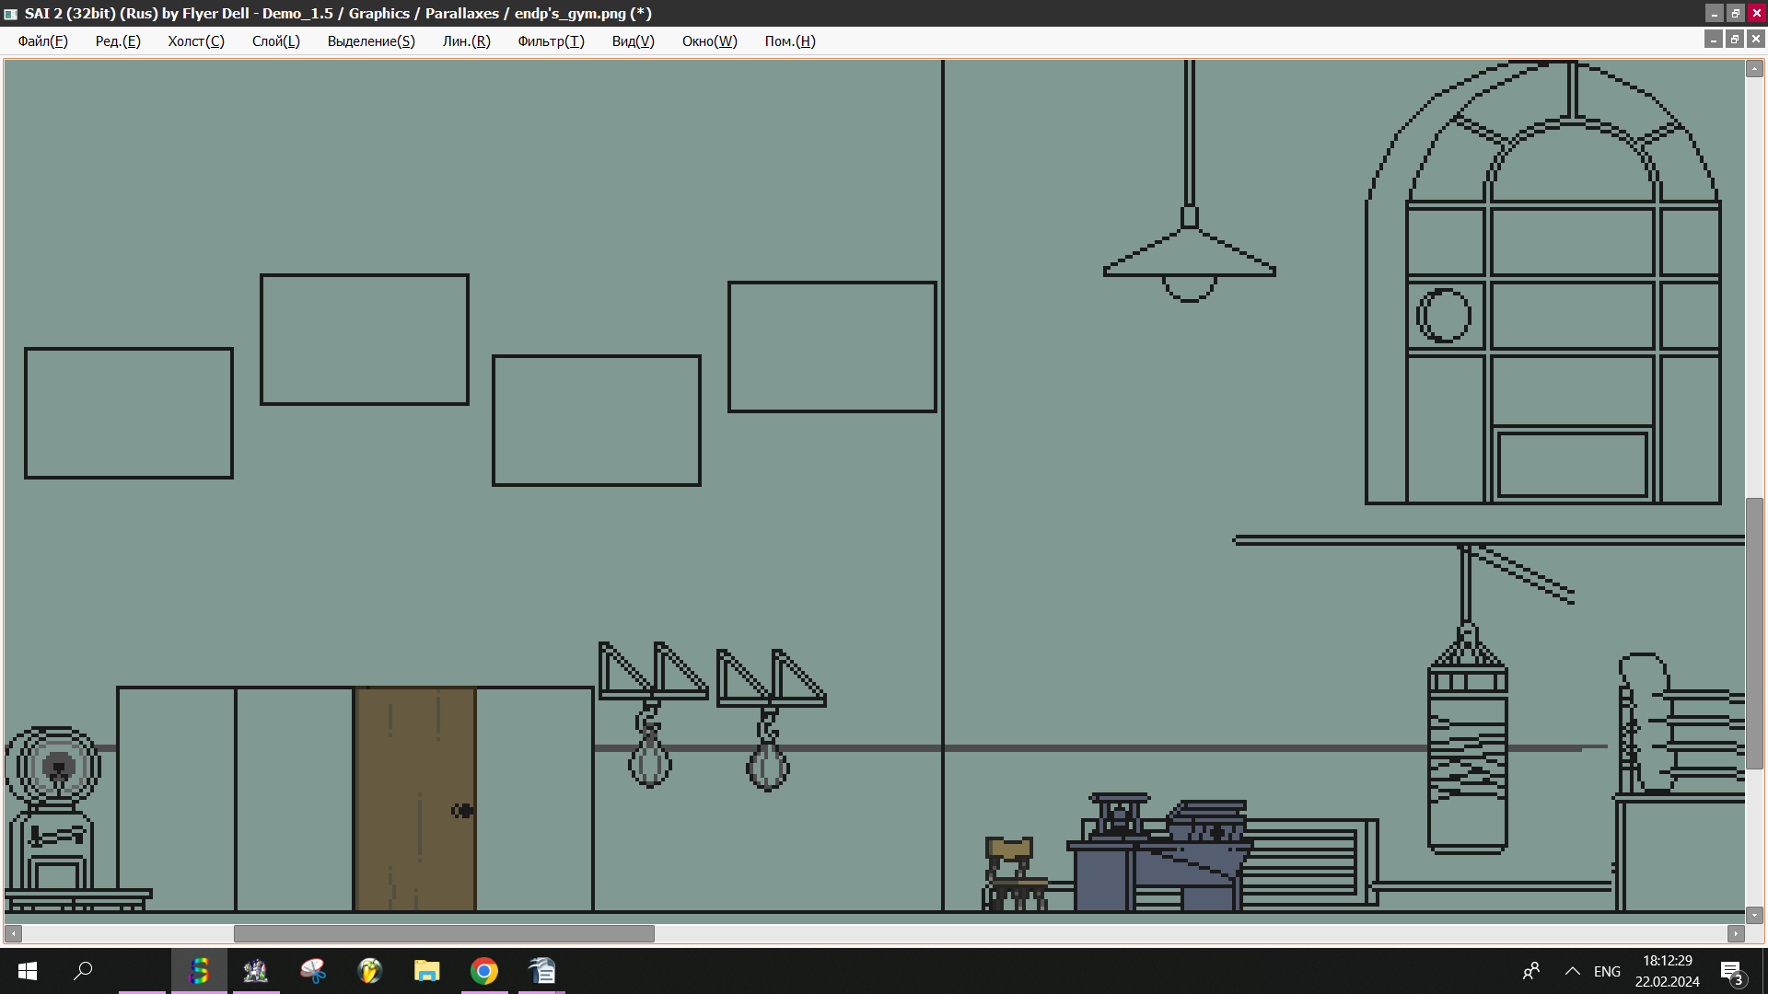Click the vertical scrollbar down arrow
This screenshot has height=994, width=1768.
coord(1754,915)
